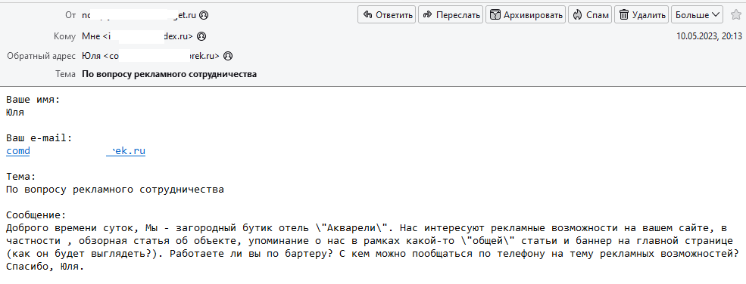Expand the Больше dropdown menu
Viewport: 746px width, 284px height.
coord(697,14)
